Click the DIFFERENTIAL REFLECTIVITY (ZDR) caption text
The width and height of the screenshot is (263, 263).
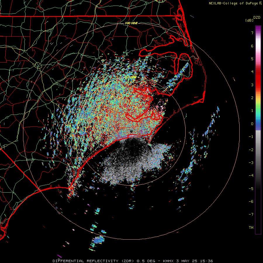coord(94,261)
